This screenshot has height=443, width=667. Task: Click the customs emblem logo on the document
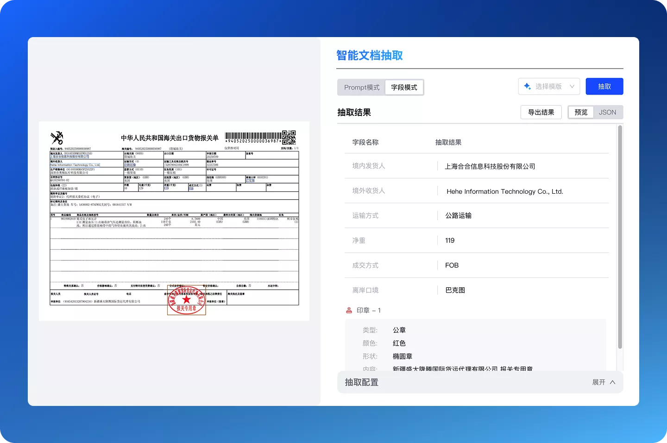(57, 137)
